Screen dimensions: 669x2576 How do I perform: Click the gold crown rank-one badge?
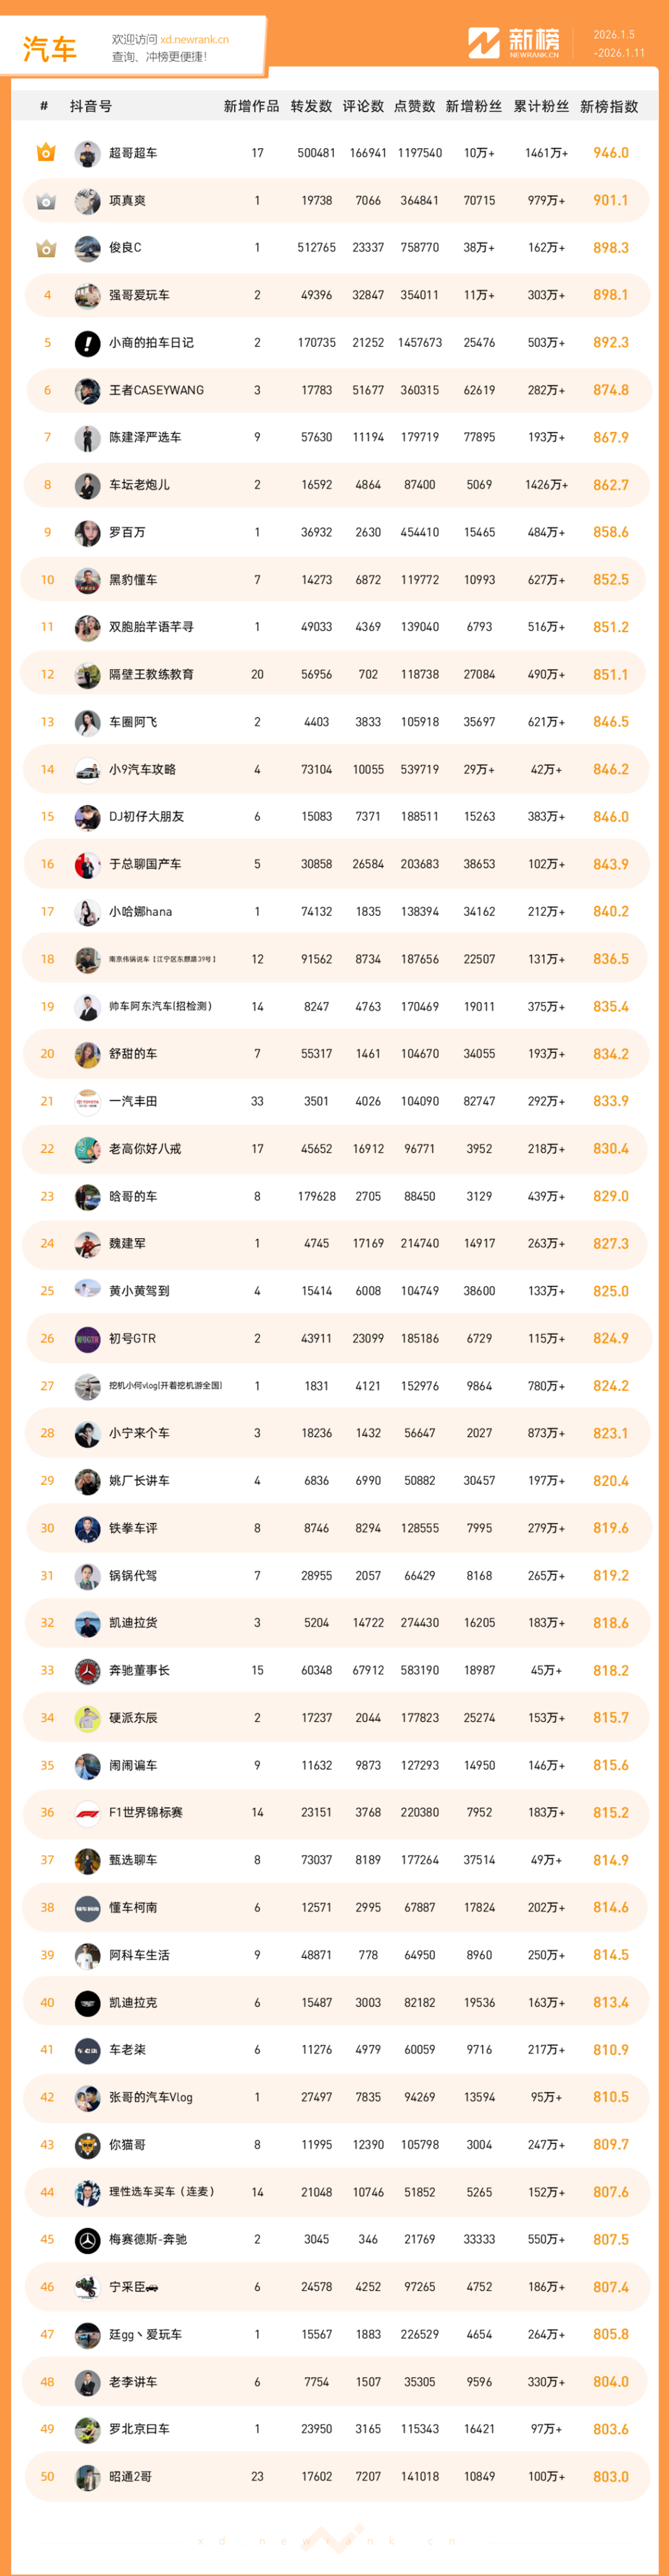[46, 153]
